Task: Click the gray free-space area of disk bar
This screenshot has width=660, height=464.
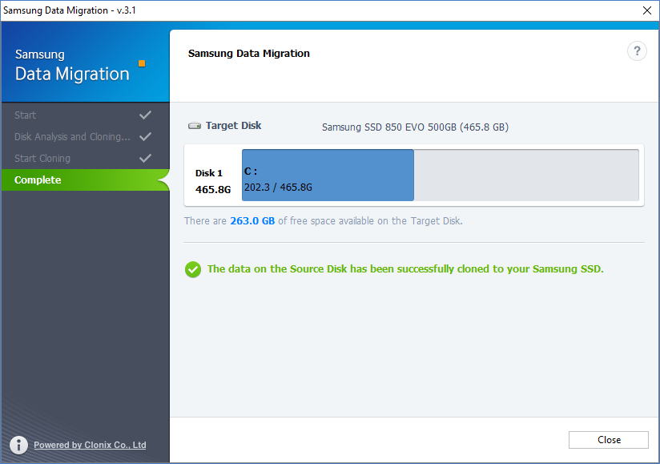Action: [x=525, y=175]
